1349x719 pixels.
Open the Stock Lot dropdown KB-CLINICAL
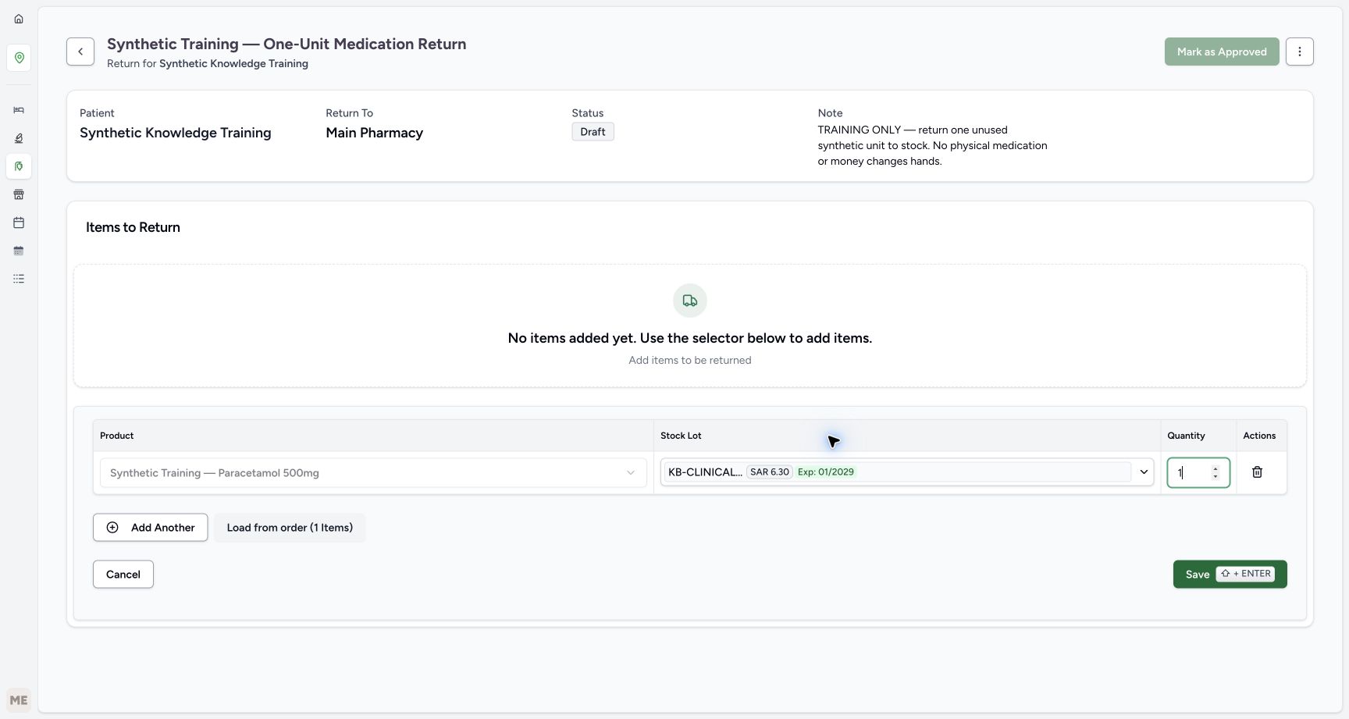(907, 472)
